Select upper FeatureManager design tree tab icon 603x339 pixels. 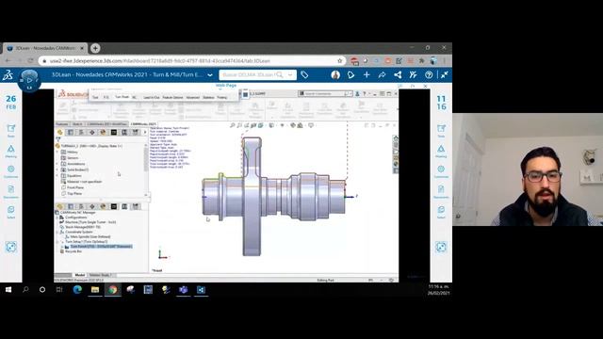coord(60,132)
